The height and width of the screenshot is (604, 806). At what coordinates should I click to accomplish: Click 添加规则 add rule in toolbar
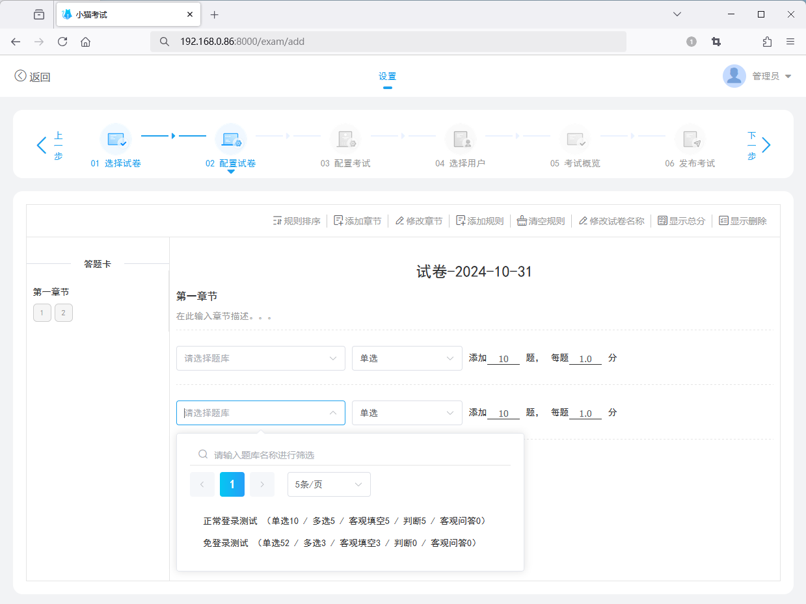coord(461,221)
